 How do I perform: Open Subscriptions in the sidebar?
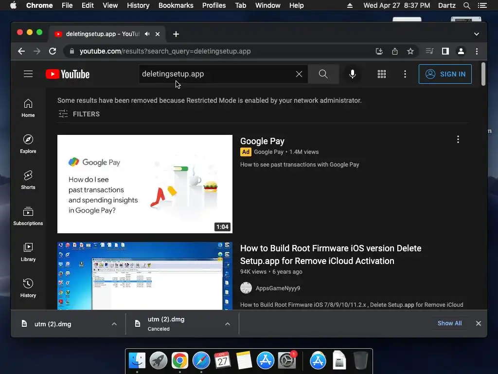point(28,216)
